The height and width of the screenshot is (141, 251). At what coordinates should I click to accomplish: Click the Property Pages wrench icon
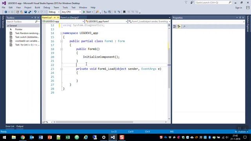click(x=184, y=27)
